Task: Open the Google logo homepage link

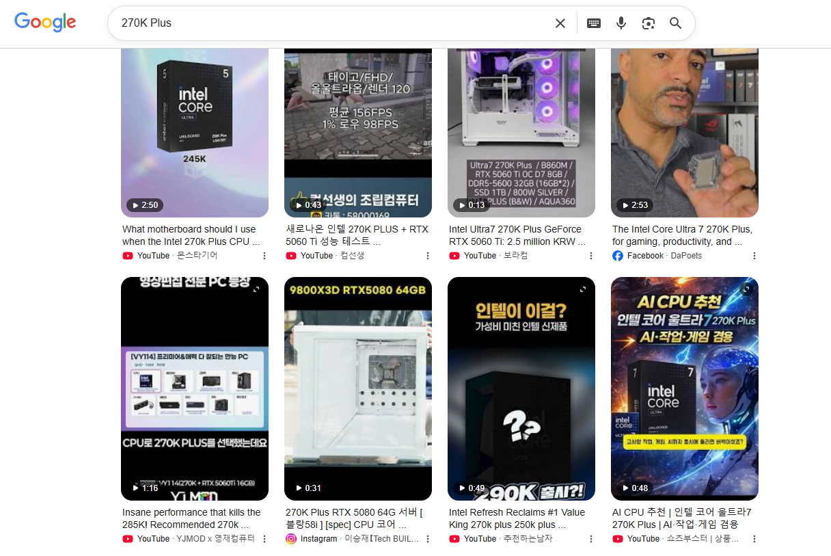Action: (x=45, y=22)
